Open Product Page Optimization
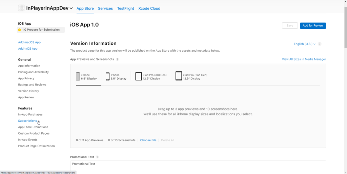347x174 pixels. click(36, 146)
